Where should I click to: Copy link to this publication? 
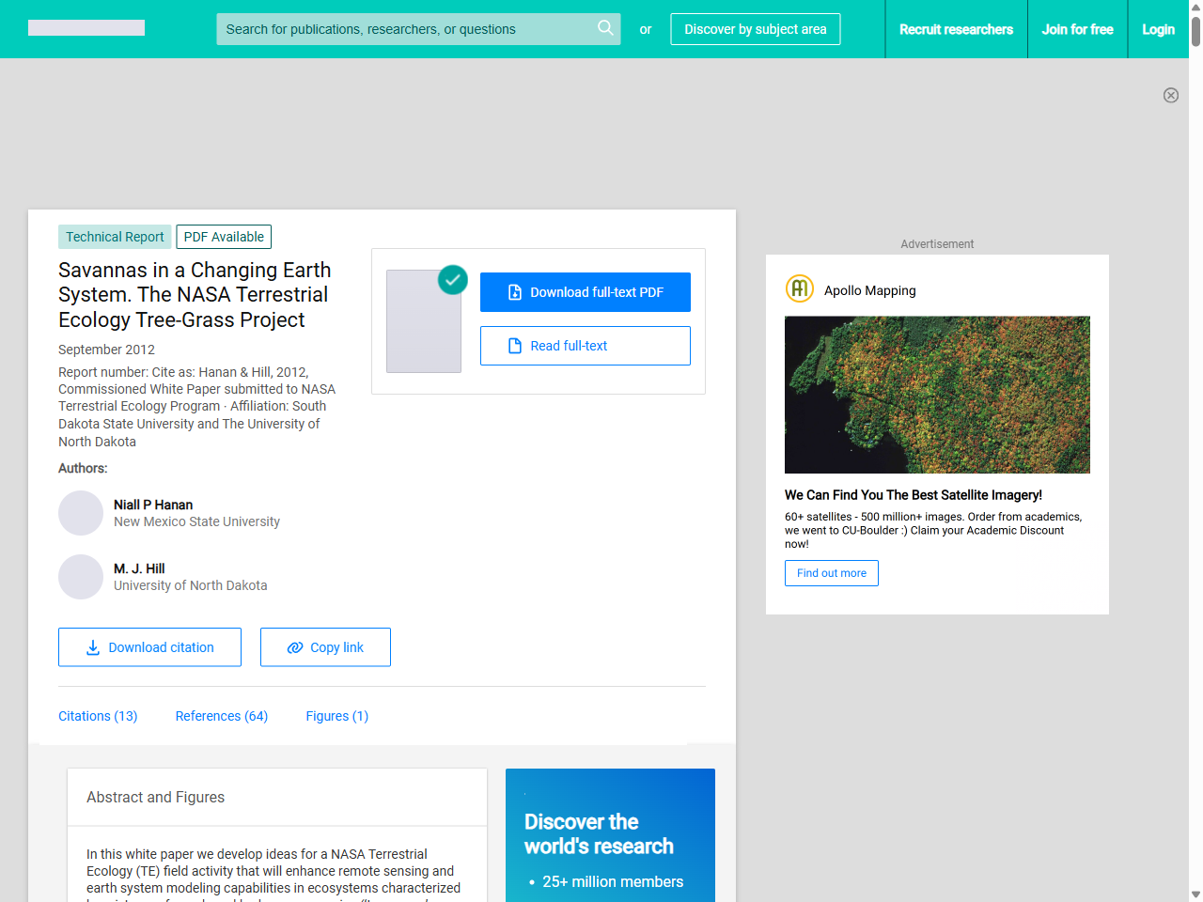click(325, 647)
